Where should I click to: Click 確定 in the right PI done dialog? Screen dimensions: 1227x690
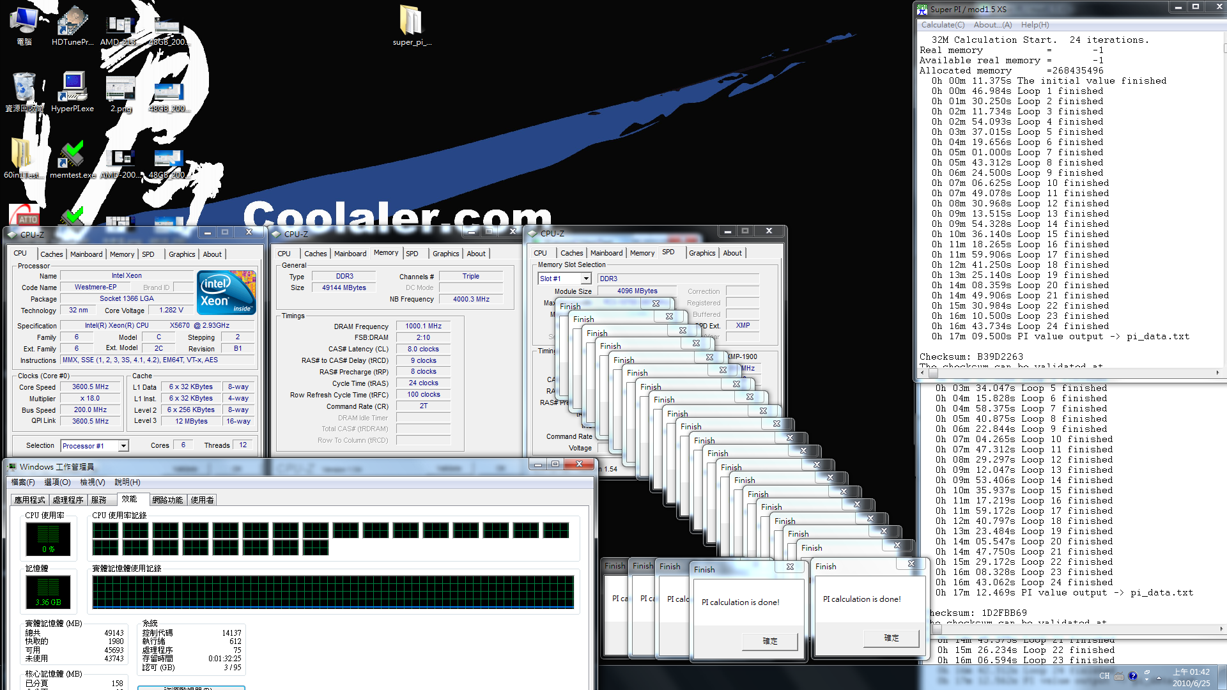tap(891, 638)
